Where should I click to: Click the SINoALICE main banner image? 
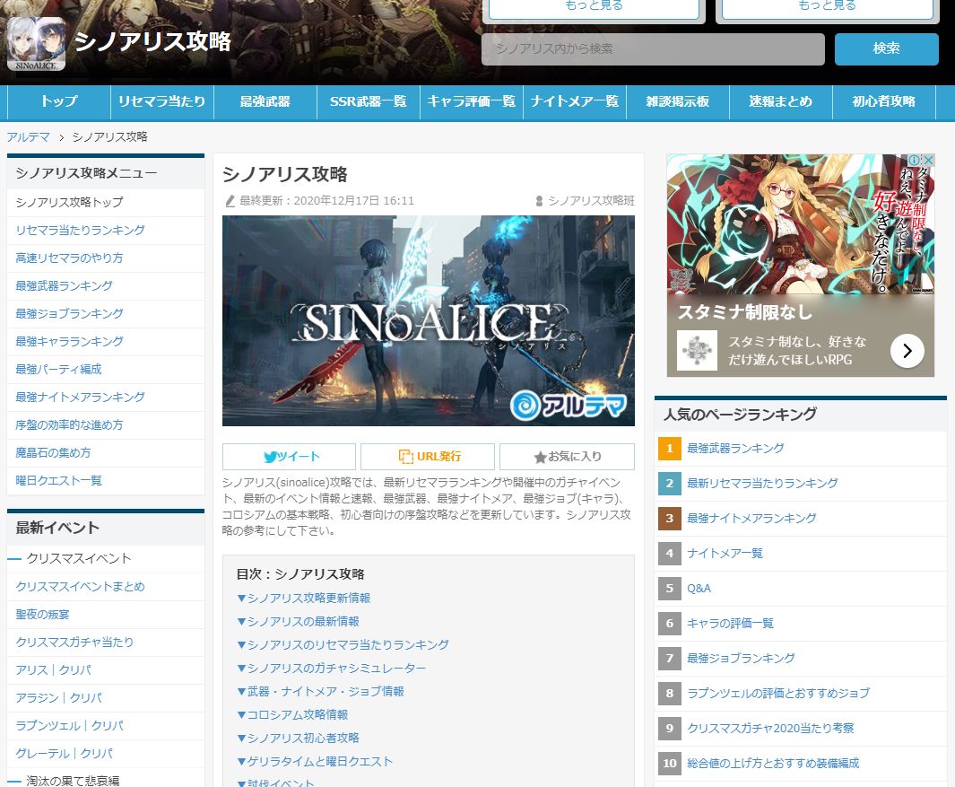click(x=428, y=320)
